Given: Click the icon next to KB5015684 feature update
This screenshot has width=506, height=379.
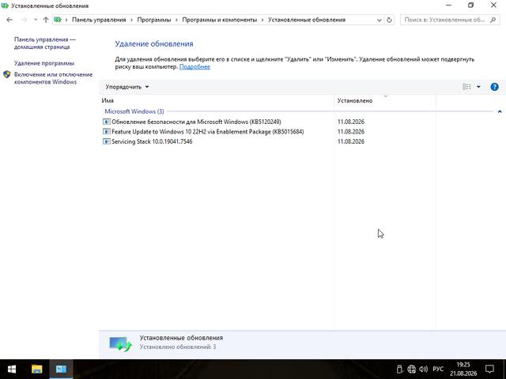Looking at the screenshot, I should point(106,132).
